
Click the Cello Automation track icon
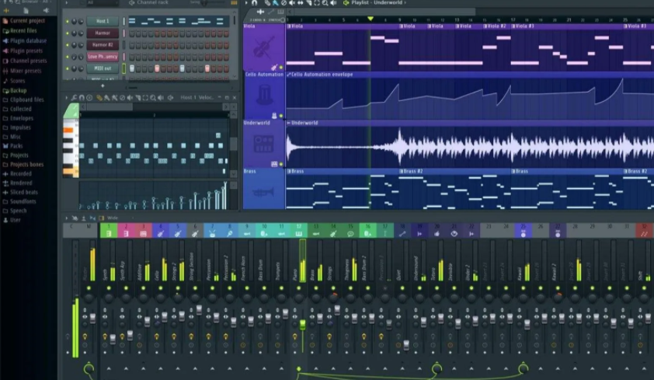click(263, 96)
